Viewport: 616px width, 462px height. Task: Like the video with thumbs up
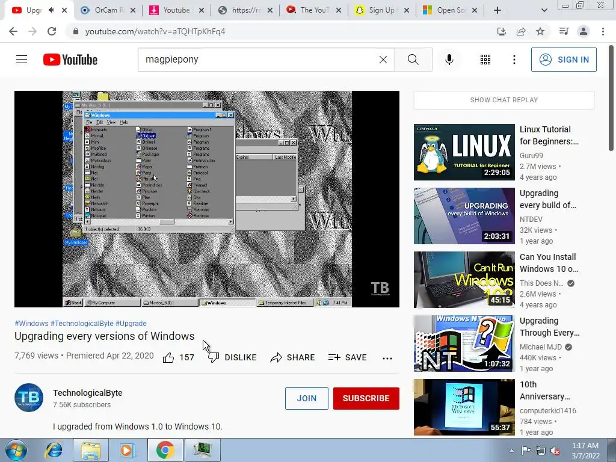pyautogui.click(x=168, y=357)
